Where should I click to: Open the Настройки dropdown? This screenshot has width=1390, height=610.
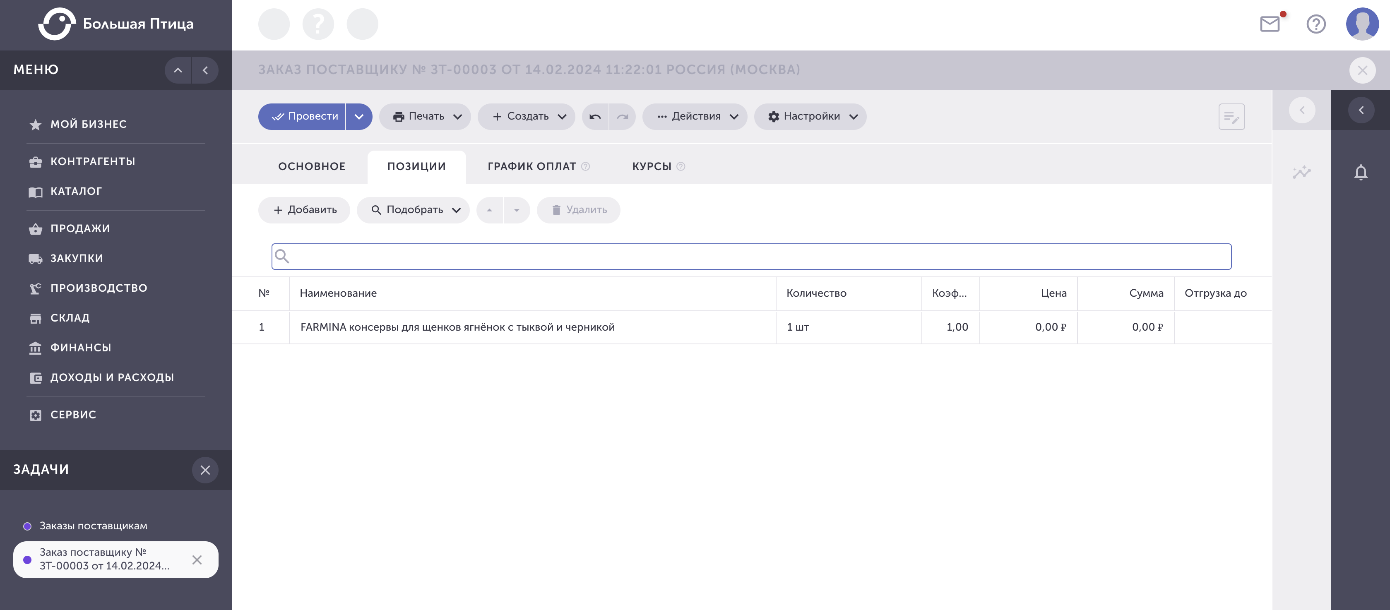click(810, 117)
